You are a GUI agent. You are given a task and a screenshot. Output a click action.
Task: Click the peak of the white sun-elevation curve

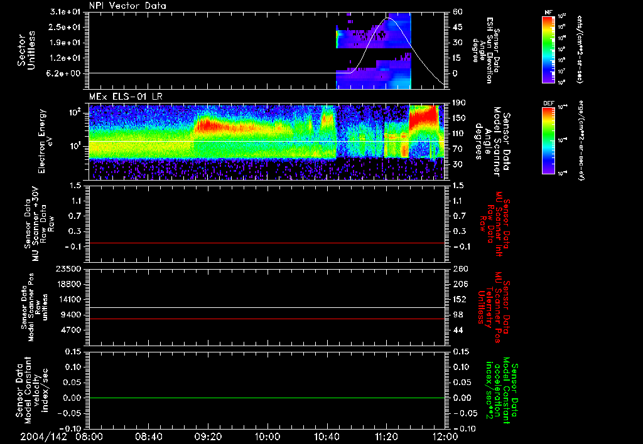click(387, 18)
